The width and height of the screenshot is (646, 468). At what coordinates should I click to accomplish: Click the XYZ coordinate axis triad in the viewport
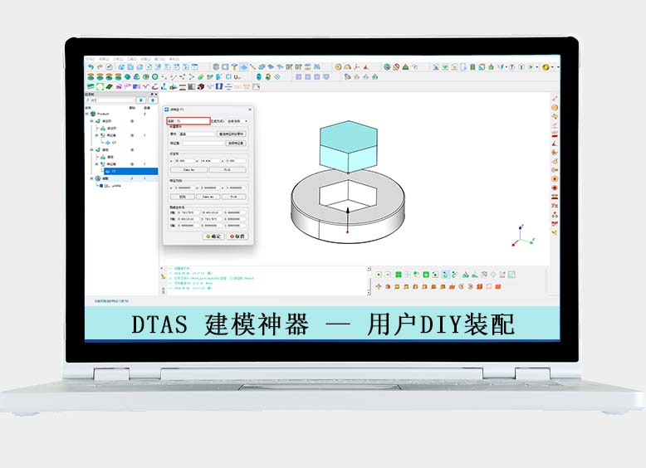click(519, 236)
